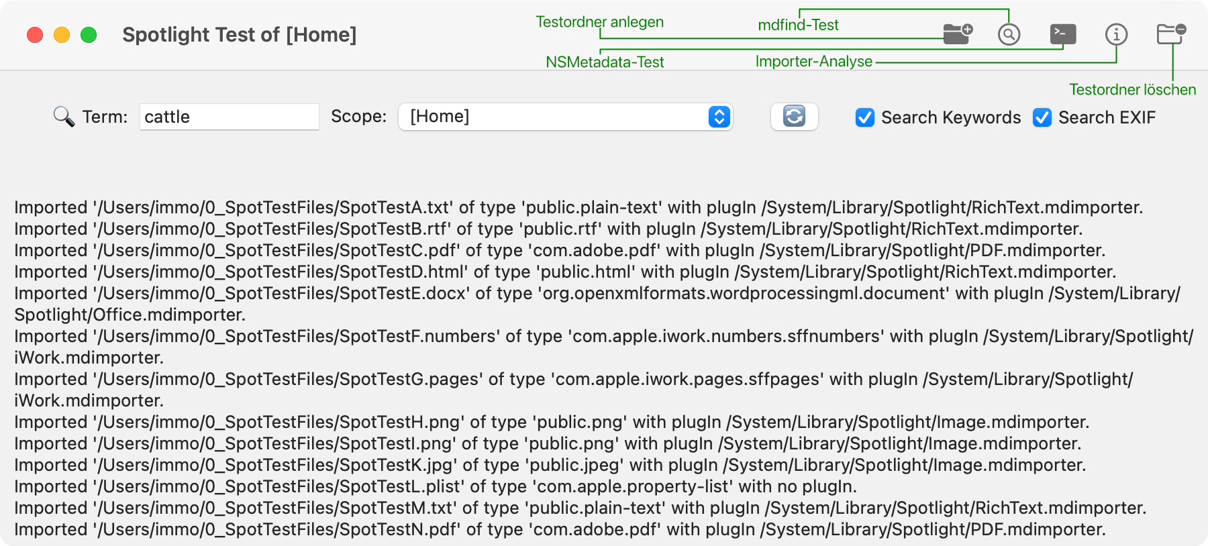Click the SpotTestF.numbers imported line

coord(604,347)
